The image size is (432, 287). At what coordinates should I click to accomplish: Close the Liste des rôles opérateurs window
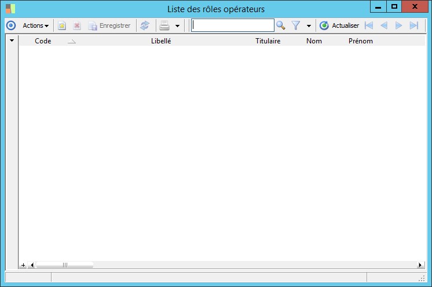tap(415, 6)
